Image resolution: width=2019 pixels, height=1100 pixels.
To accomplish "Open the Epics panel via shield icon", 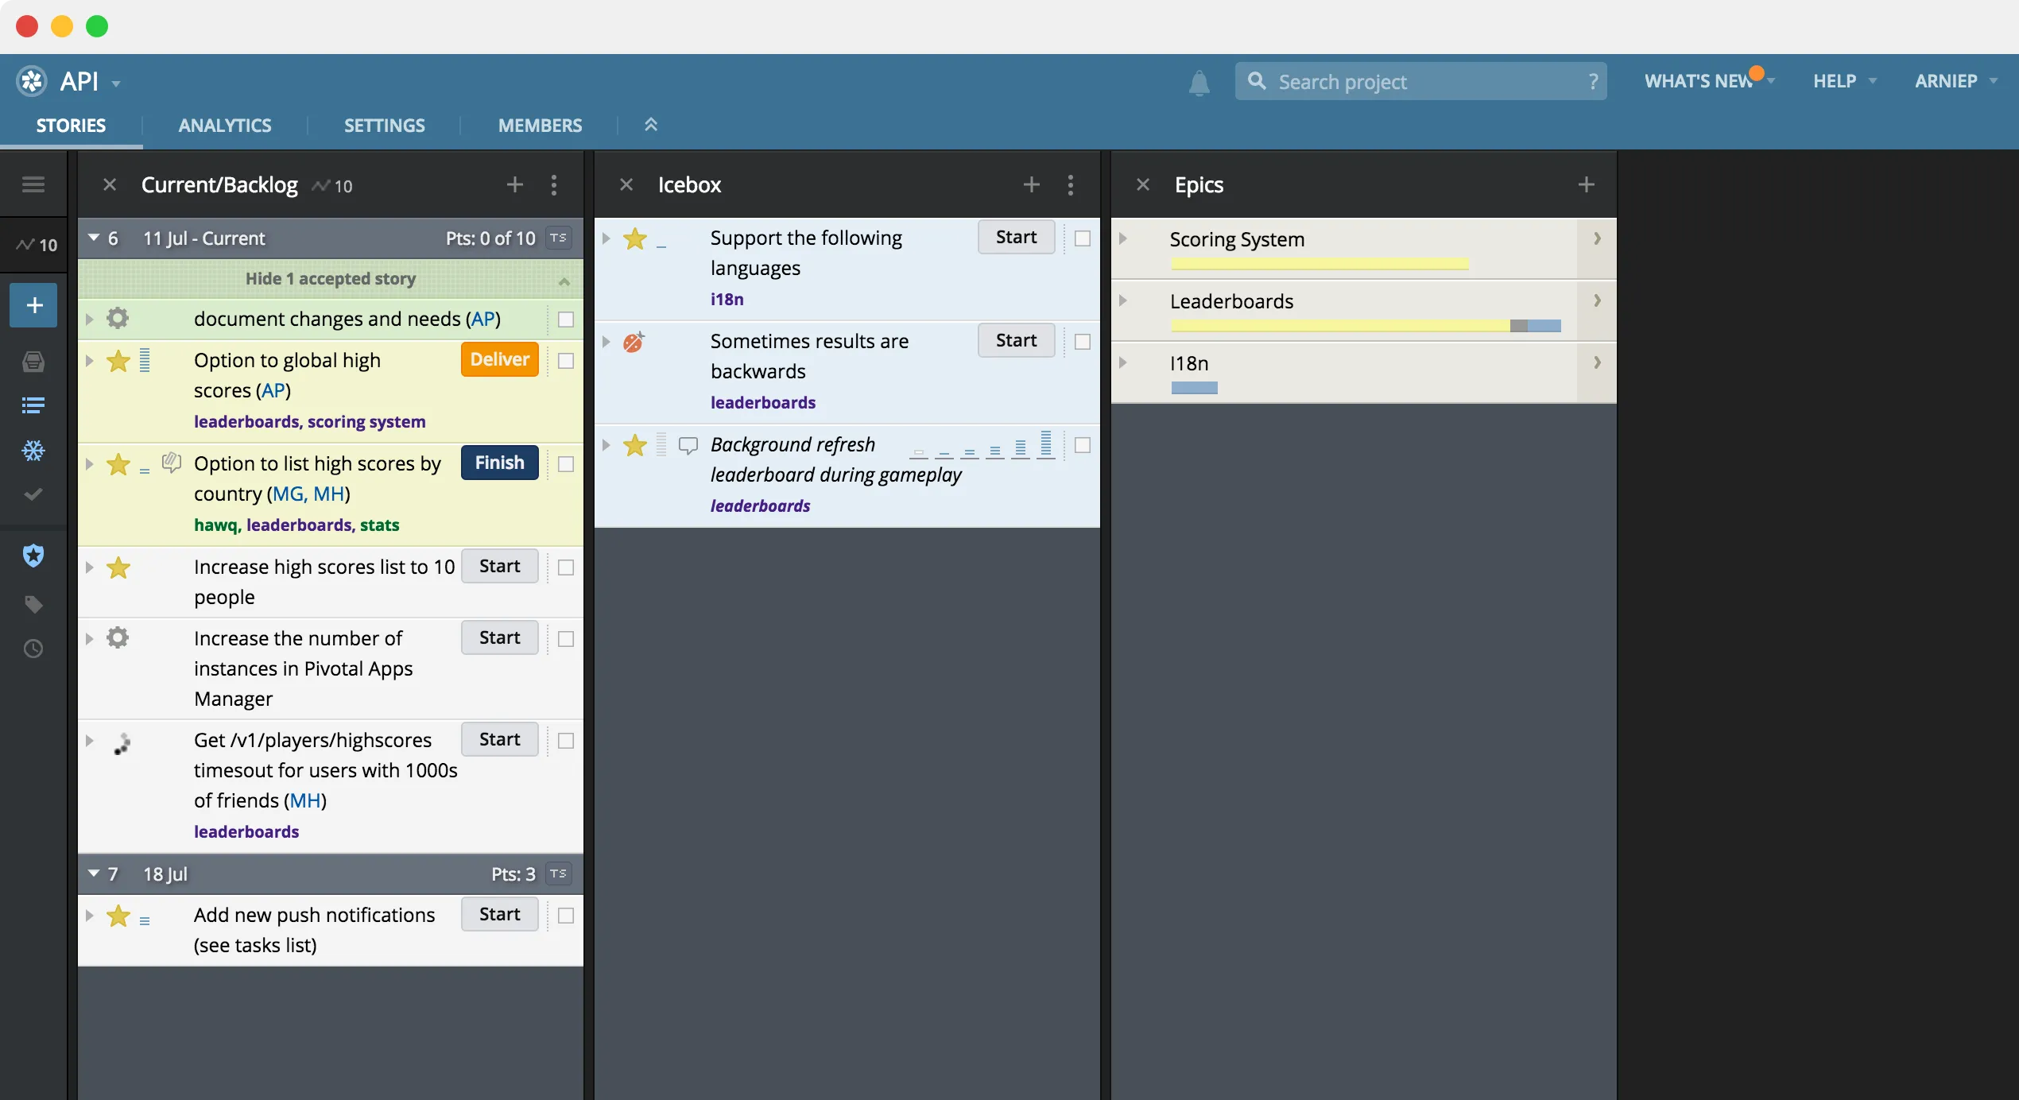I will (x=33, y=556).
